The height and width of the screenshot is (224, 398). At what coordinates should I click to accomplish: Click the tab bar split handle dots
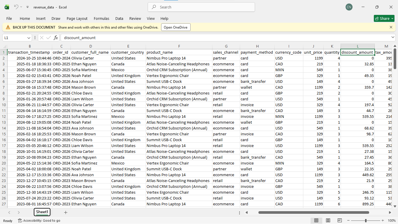point(239,213)
